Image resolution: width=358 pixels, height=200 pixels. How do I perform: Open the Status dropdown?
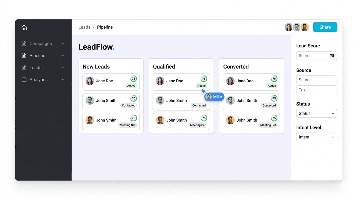pos(317,114)
